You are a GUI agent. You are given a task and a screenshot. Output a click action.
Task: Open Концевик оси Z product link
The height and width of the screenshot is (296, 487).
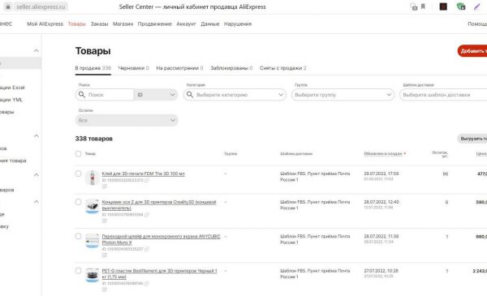[159, 205]
